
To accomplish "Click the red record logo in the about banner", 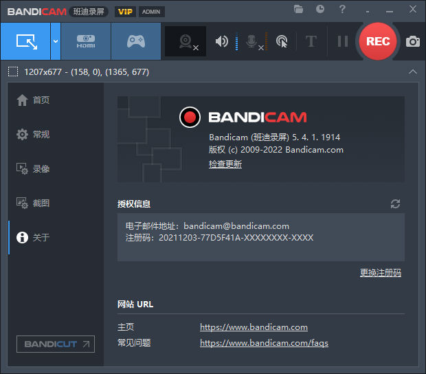I will (x=190, y=117).
